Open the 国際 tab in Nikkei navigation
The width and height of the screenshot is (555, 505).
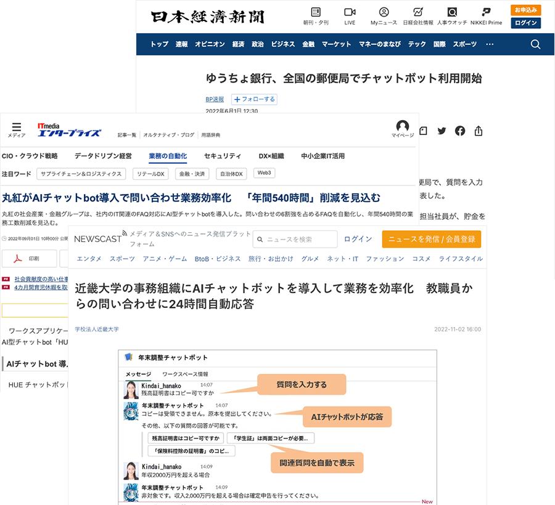click(x=439, y=44)
